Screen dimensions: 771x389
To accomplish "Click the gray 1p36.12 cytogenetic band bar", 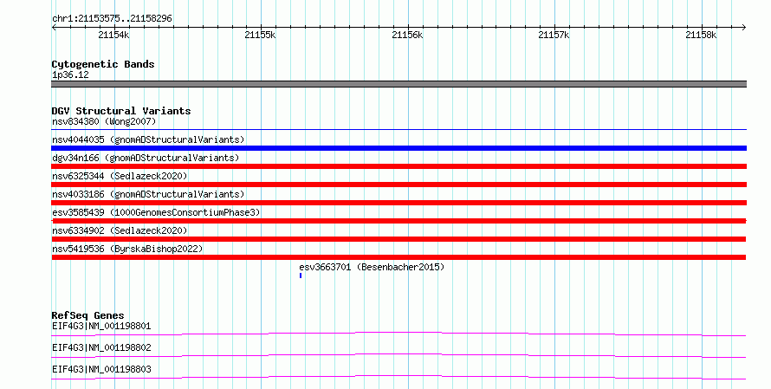I will click(x=398, y=84).
